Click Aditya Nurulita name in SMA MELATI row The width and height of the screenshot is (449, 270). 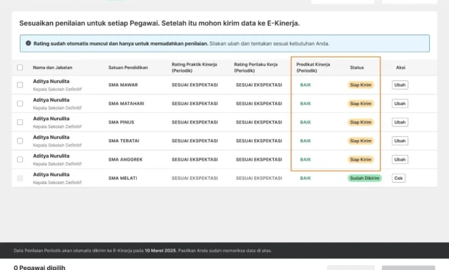[51, 174]
